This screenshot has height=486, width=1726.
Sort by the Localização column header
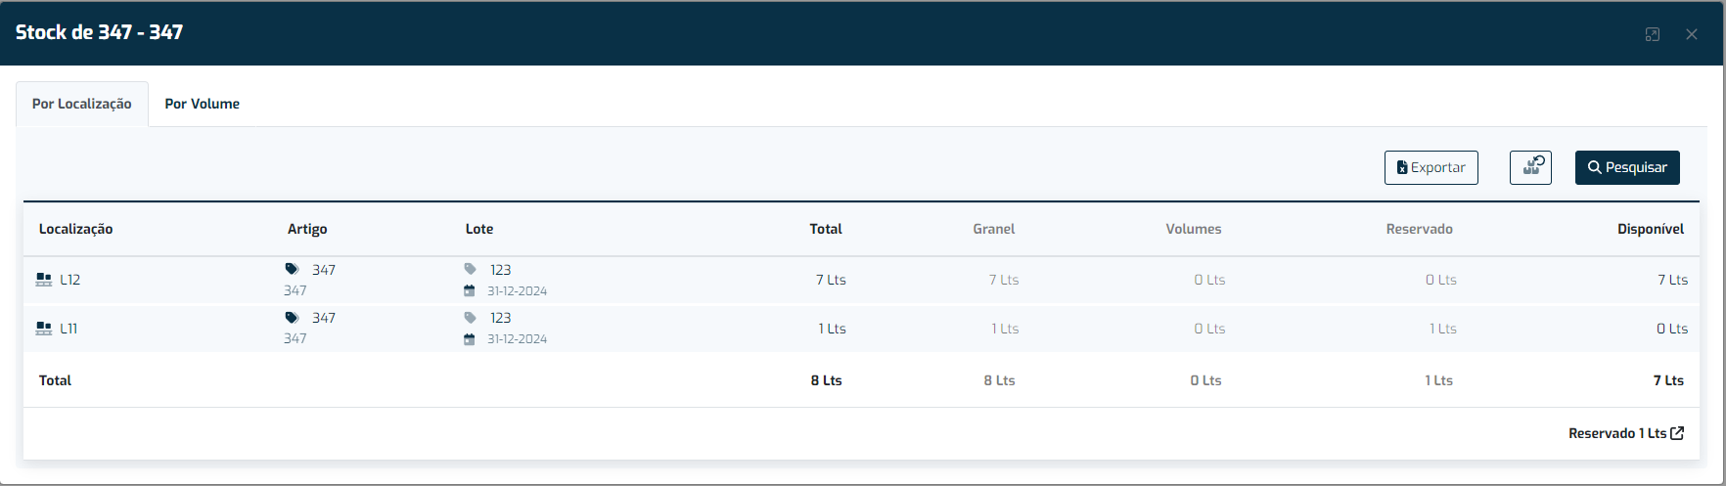click(76, 229)
